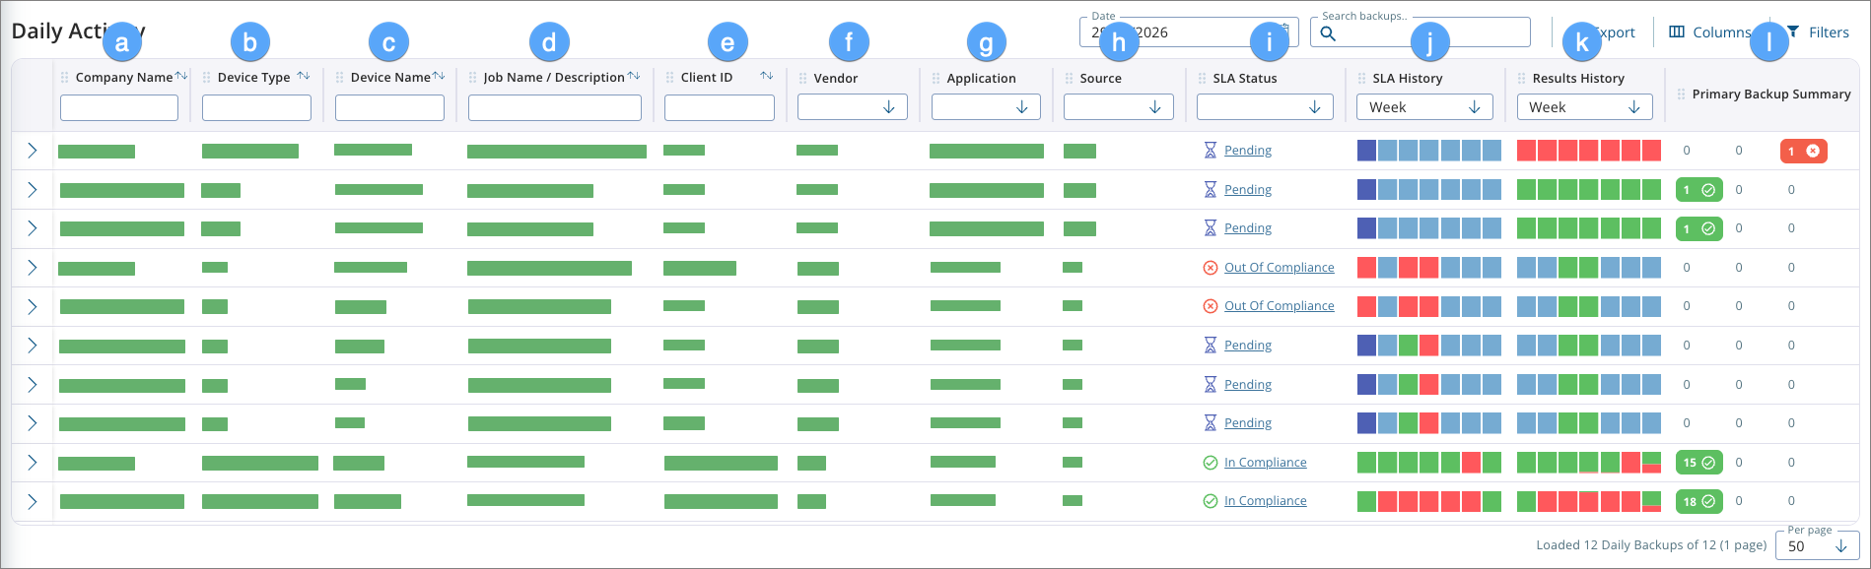
Task: Open the first In Compliance link
Action: coord(1265,463)
